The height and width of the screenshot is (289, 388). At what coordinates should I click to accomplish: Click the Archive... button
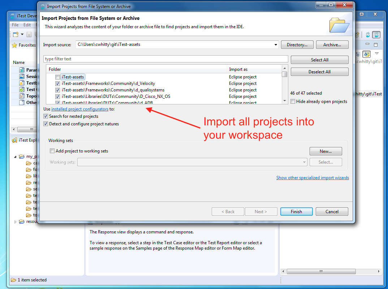332,45
